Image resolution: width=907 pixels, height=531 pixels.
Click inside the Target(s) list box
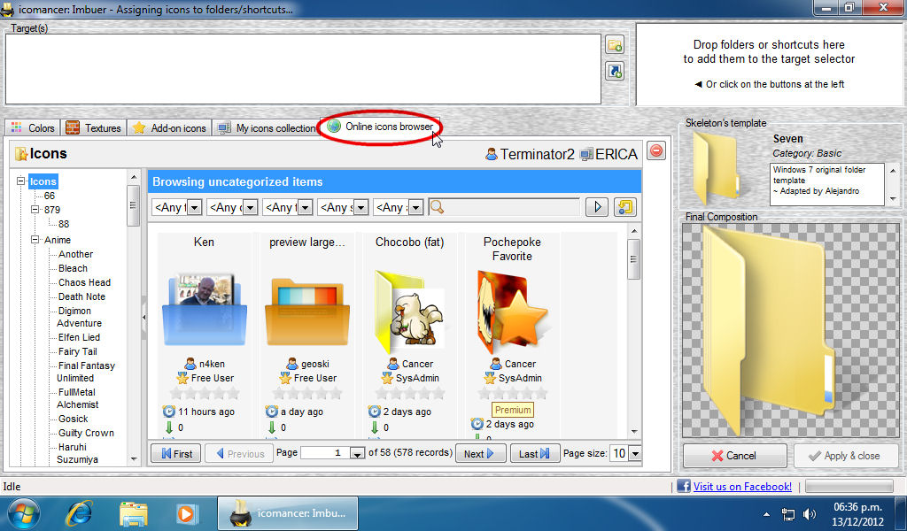click(303, 69)
